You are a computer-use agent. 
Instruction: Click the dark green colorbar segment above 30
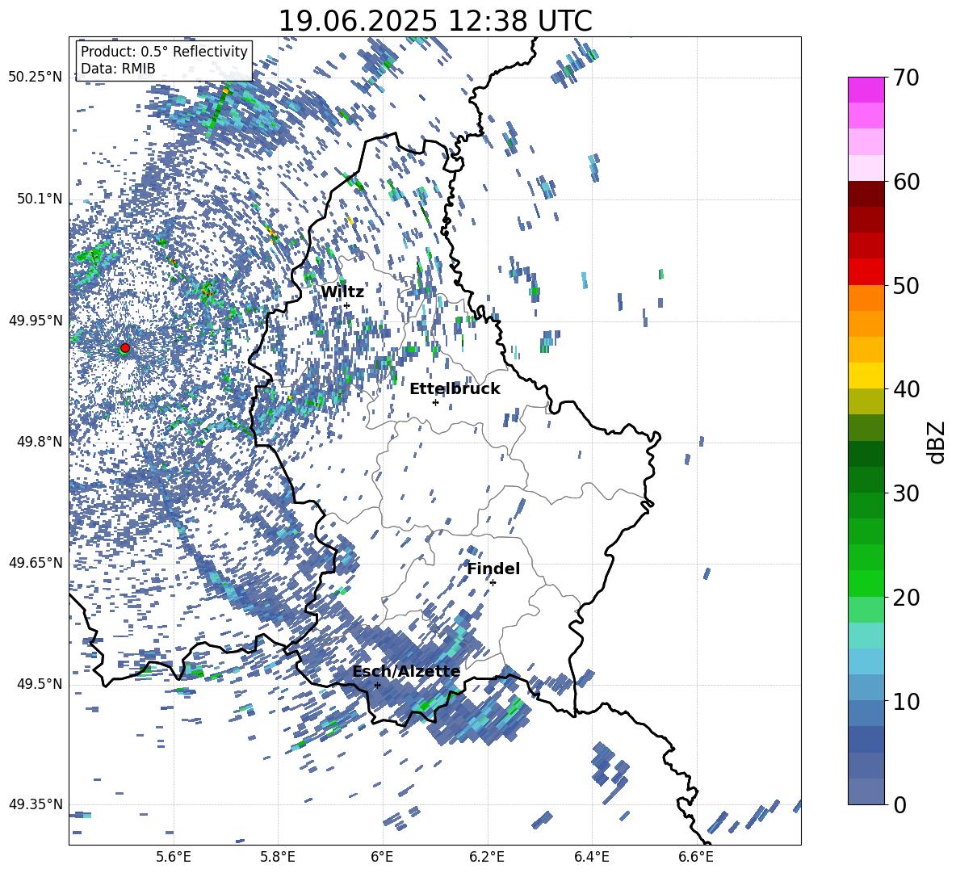coord(866,480)
